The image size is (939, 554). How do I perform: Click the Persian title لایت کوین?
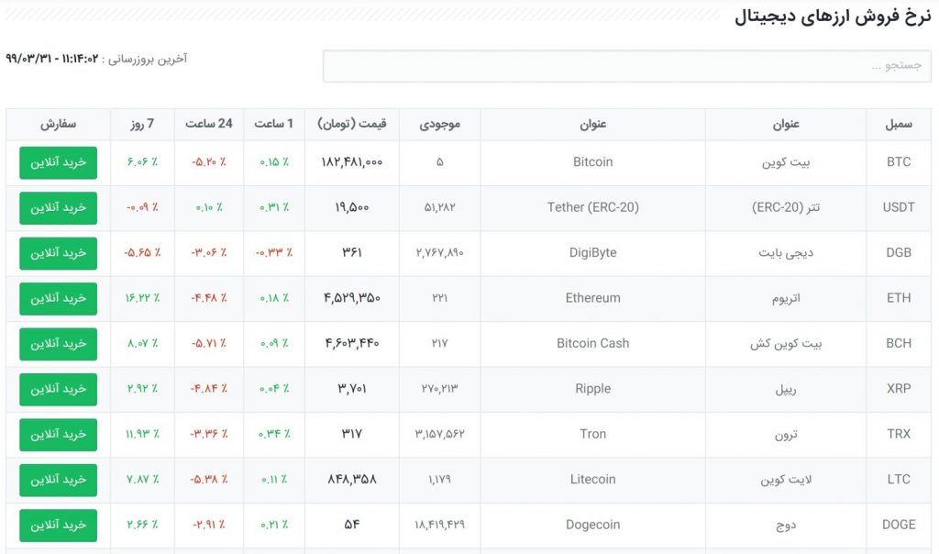pos(786,480)
